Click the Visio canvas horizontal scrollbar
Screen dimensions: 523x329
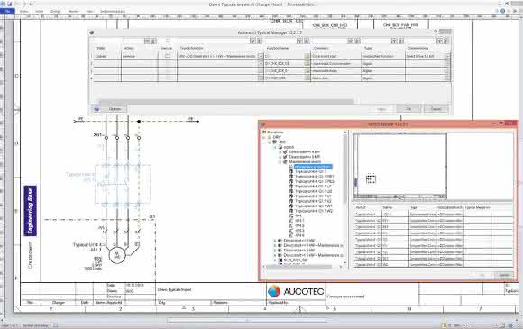[x=247, y=321]
